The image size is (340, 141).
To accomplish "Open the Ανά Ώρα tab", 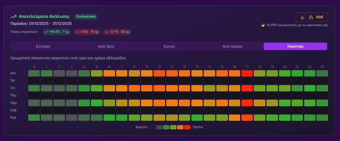I will (x=106, y=46).
